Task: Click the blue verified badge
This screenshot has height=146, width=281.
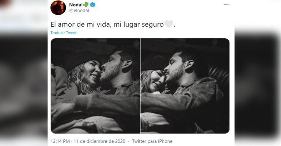Action: tap(93, 5)
